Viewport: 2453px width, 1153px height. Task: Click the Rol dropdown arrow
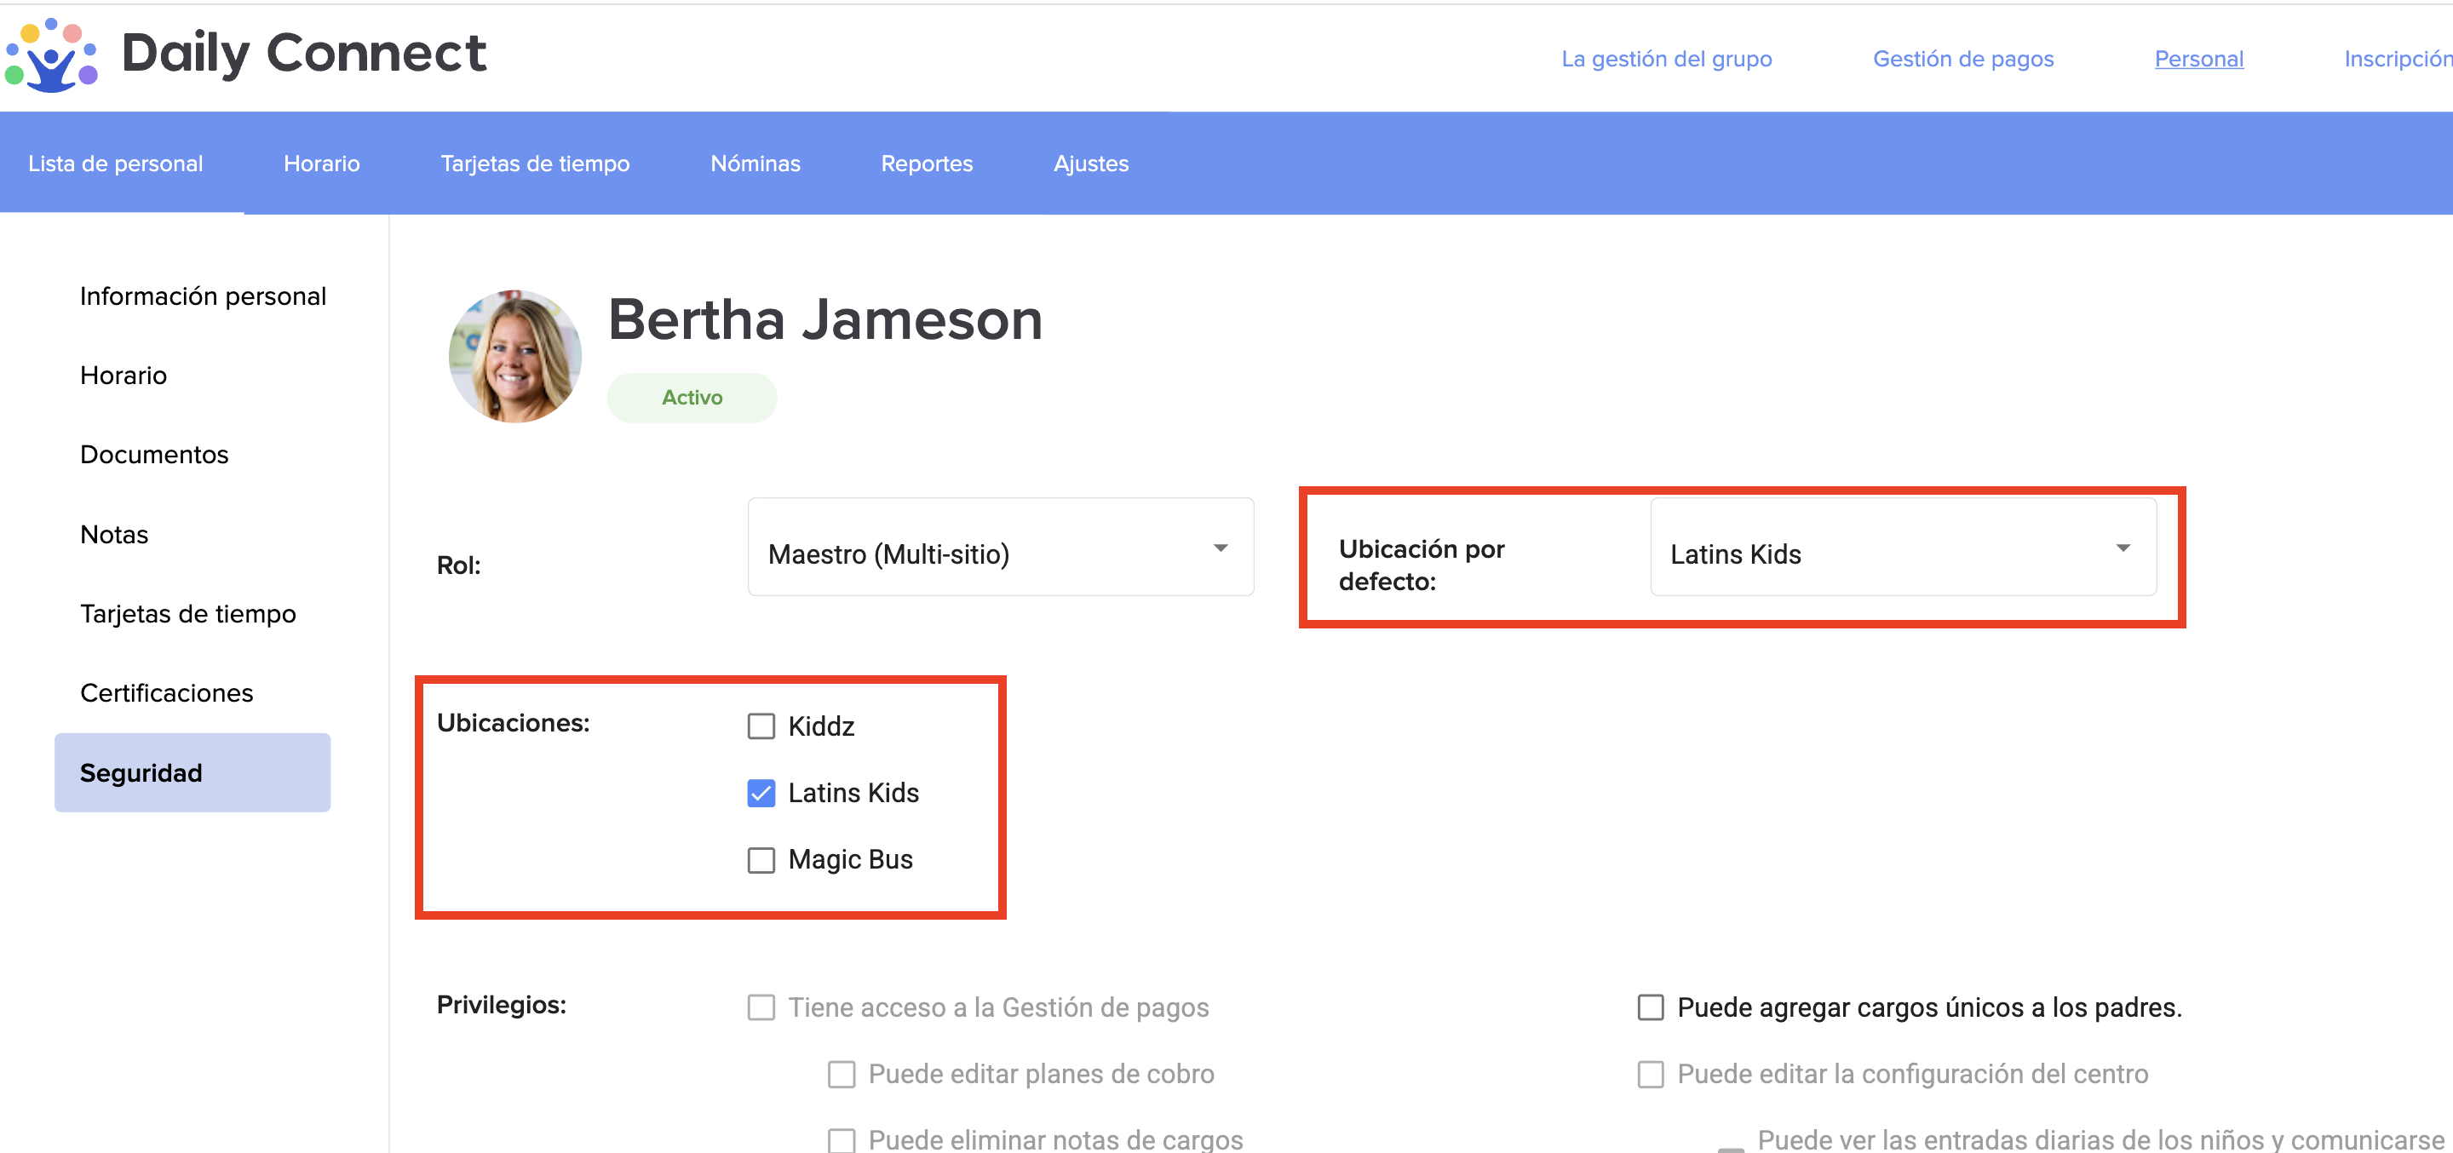tap(1220, 548)
